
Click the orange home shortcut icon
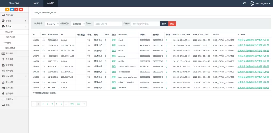(7, 10)
